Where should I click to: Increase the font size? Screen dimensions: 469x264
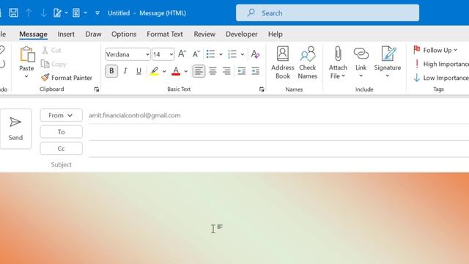[x=182, y=54]
